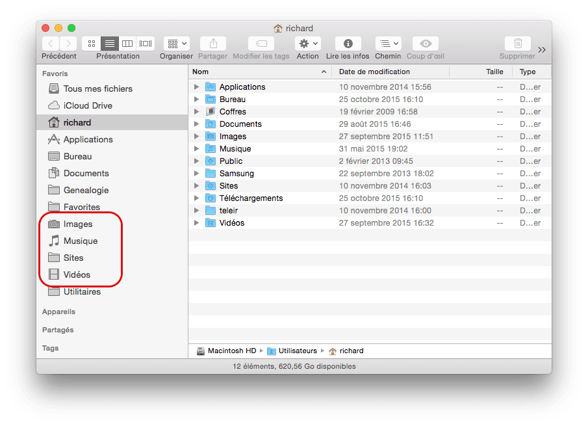The image size is (588, 426).
Task: Open the Organiser dropdown
Action: tap(177, 44)
